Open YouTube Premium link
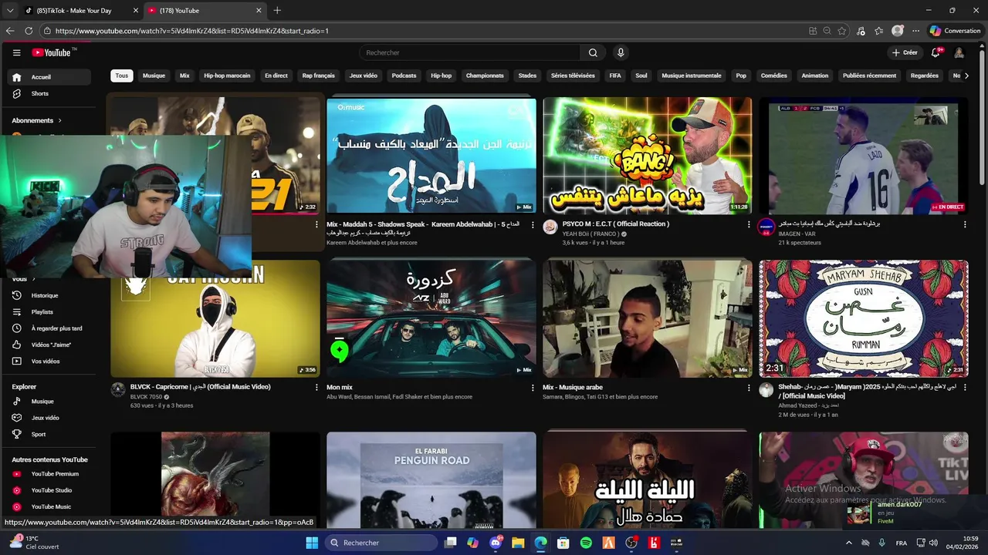988x555 pixels. coord(49,474)
